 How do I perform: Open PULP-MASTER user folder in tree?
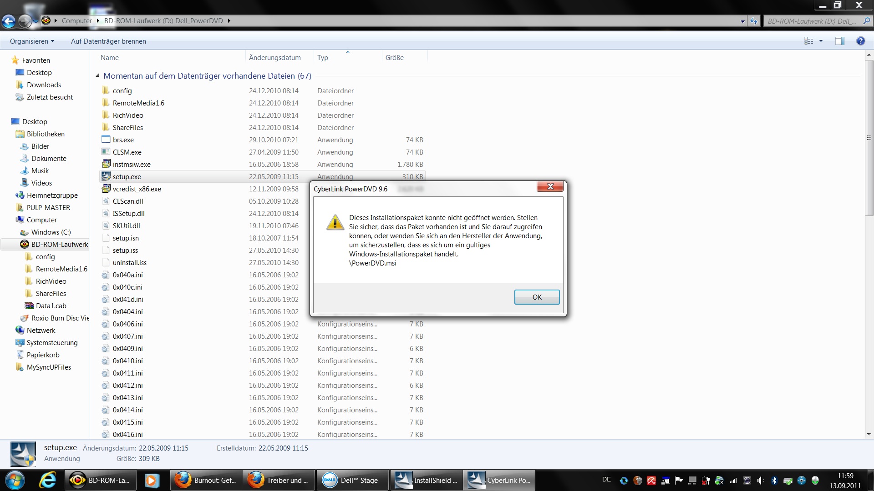[48, 207]
